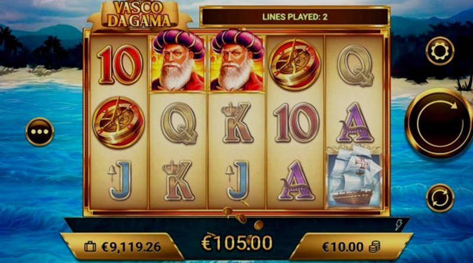Viewport: 473px width, 263px height.
Task: Open the settings gear button
Action: pyautogui.click(x=440, y=51)
